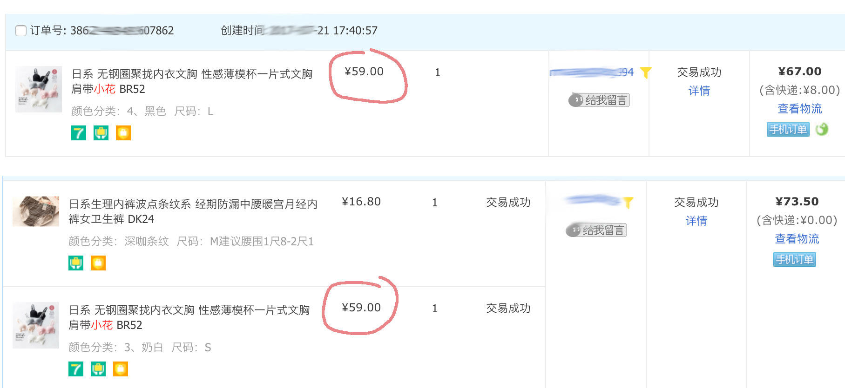Screen dimensions: 845x388
Task: View logistics via 查看物流 for ¥73.50 order
Action: pyautogui.click(x=797, y=239)
